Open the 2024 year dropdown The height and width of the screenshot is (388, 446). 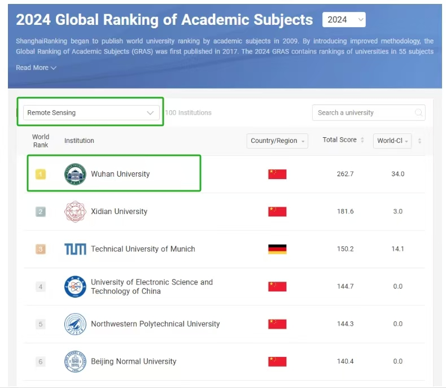pos(344,20)
